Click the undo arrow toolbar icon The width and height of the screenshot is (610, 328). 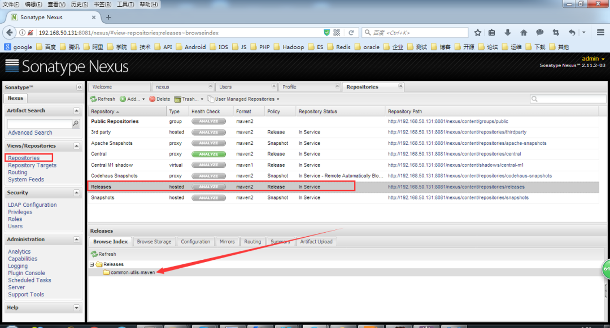(572, 33)
